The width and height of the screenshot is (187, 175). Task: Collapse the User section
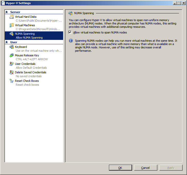(x=7, y=42)
